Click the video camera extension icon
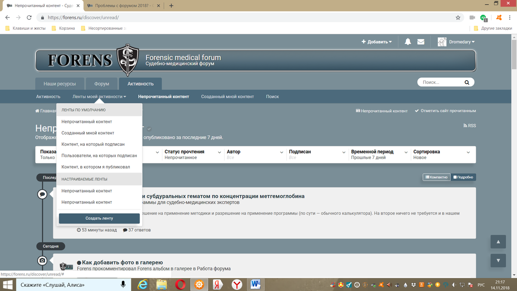 (472, 18)
